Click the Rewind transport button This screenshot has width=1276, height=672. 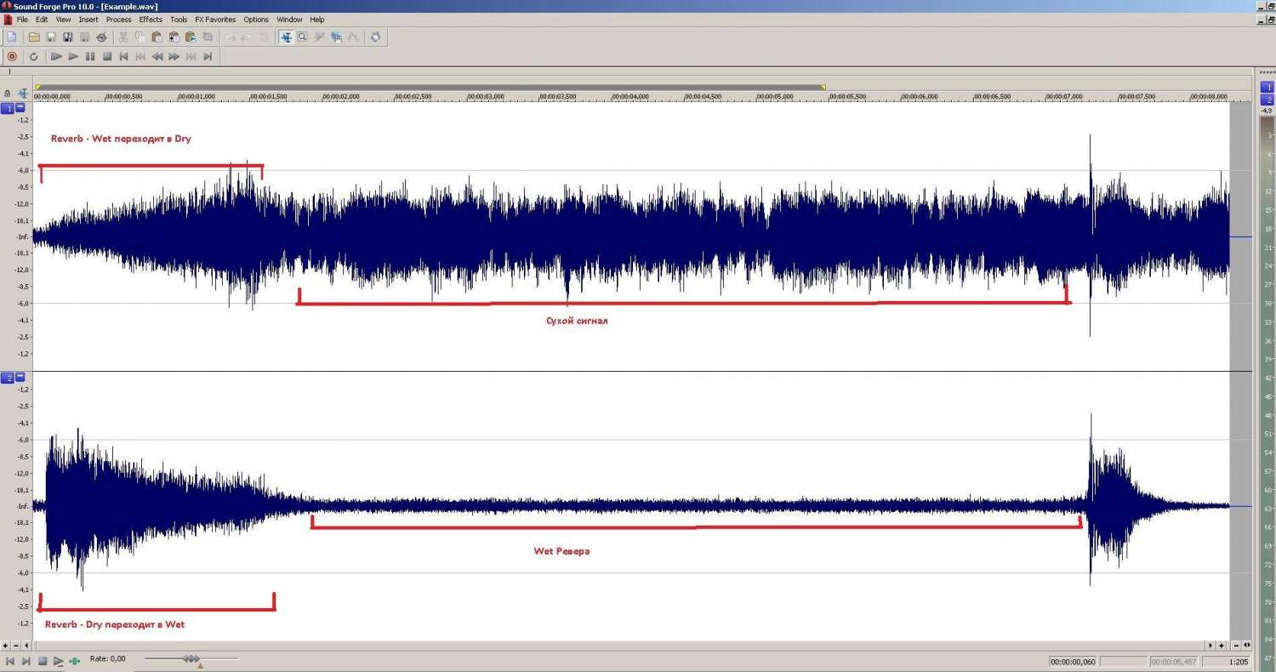tap(157, 56)
